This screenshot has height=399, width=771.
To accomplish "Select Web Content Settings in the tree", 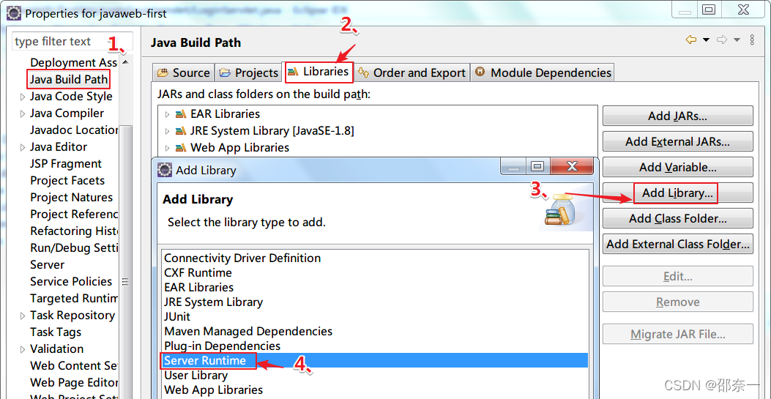I will pyautogui.click(x=73, y=365).
